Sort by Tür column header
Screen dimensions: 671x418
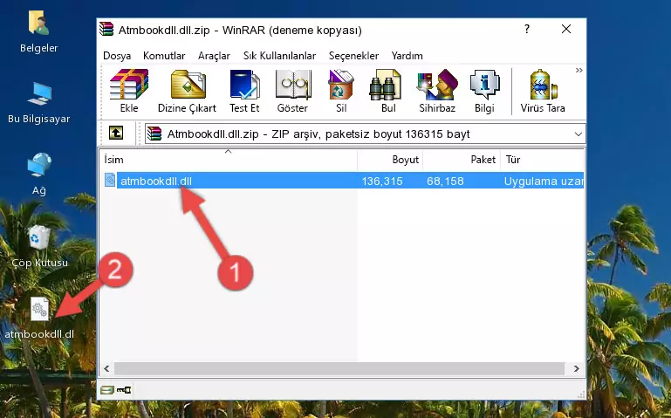(x=542, y=160)
